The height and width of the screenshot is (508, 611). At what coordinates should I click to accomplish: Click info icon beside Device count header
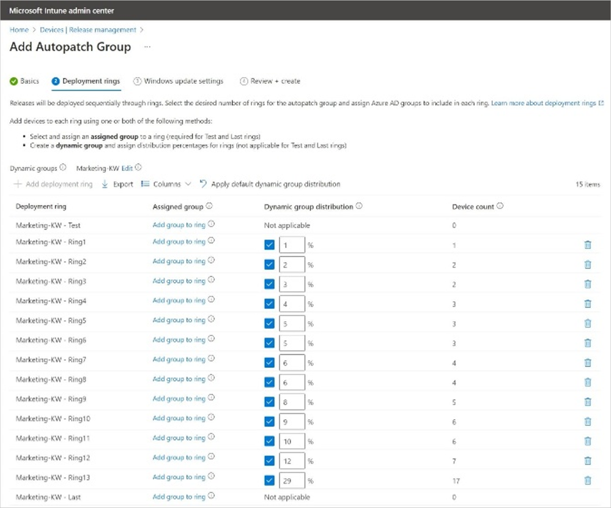(x=500, y=206)
